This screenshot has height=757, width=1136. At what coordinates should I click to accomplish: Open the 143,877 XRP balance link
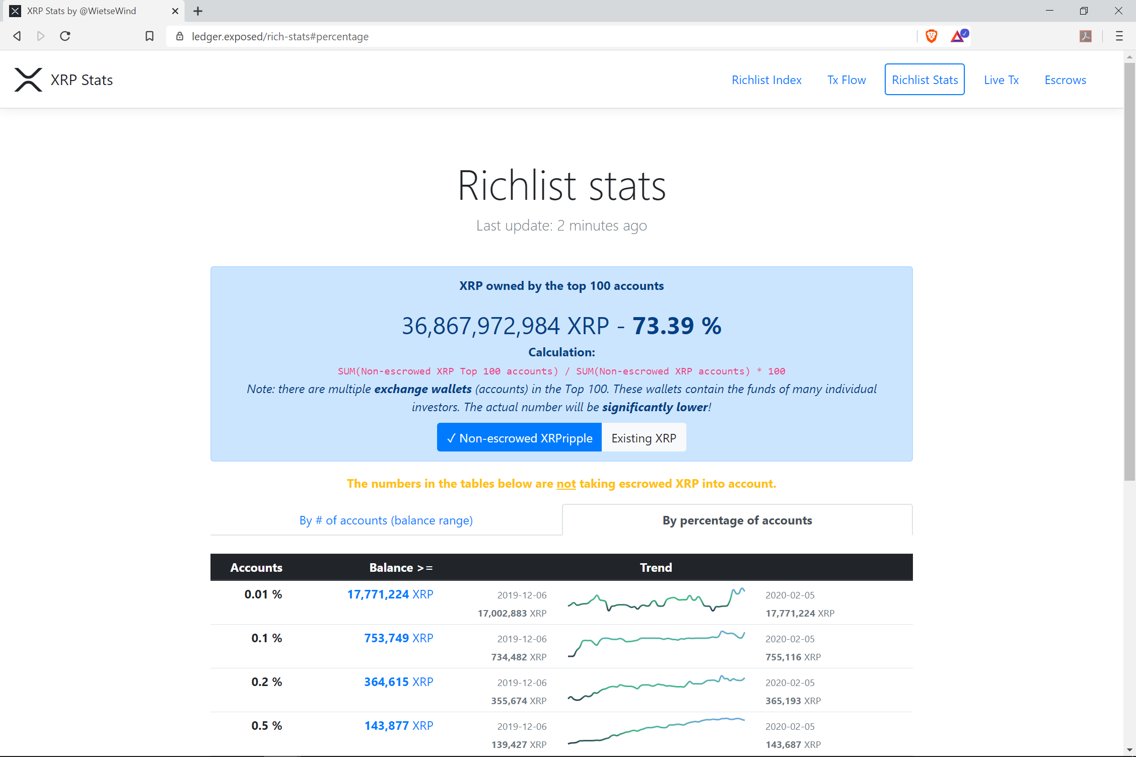[x=398, y=726]
